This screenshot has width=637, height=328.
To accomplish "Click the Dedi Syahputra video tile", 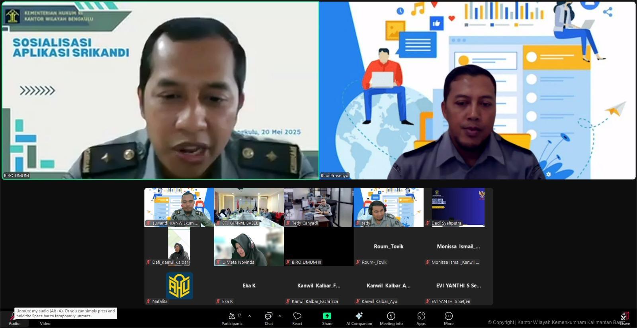I will click(458, 207).
